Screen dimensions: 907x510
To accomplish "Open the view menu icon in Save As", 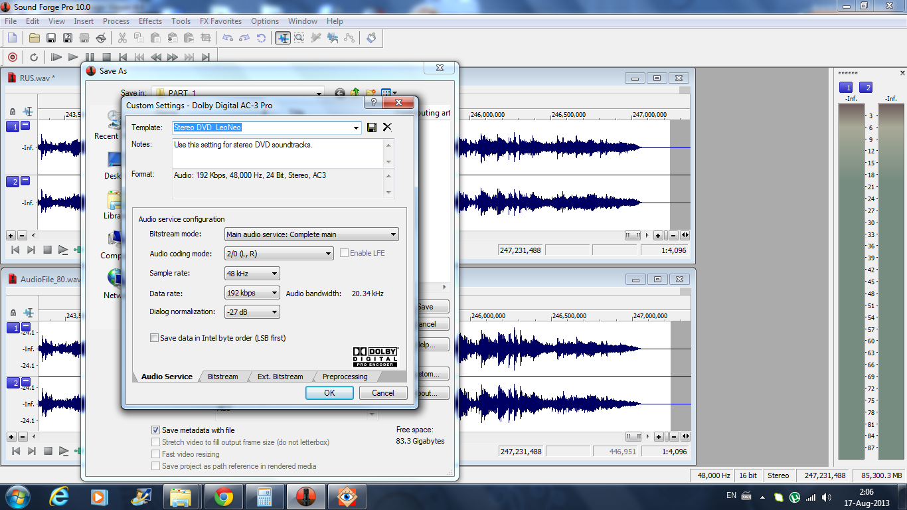I will pyautogui.click(x=389, y=93).
